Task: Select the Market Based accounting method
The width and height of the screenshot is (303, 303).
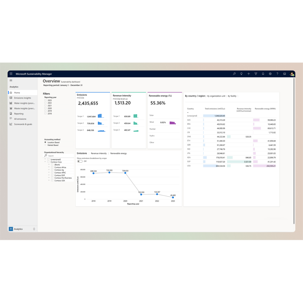Action: point(45,145)
